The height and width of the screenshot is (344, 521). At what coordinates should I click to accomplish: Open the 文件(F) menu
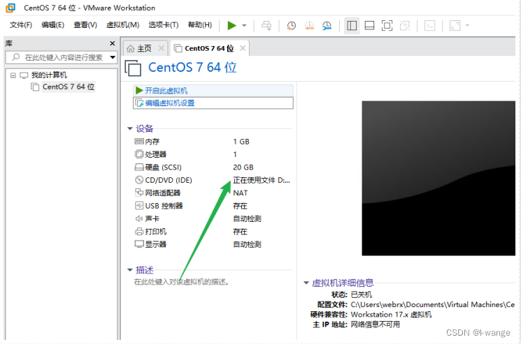20,25
